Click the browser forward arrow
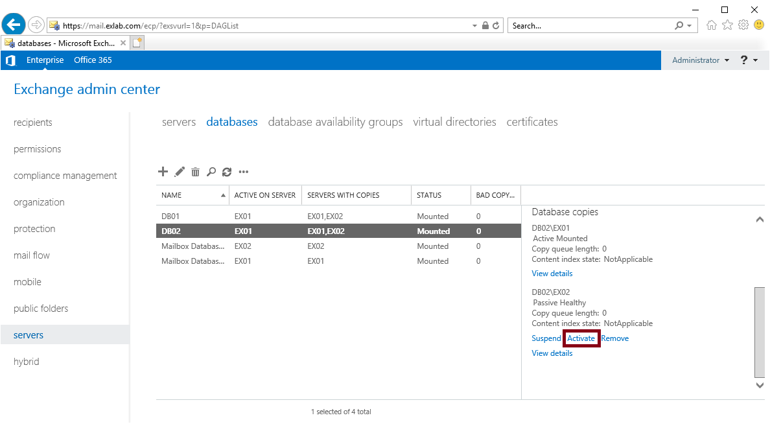 pyautogui.click(x=36, y=25)
